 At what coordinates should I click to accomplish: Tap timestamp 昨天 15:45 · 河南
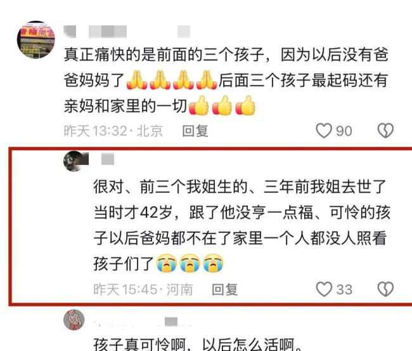point(143,289)
